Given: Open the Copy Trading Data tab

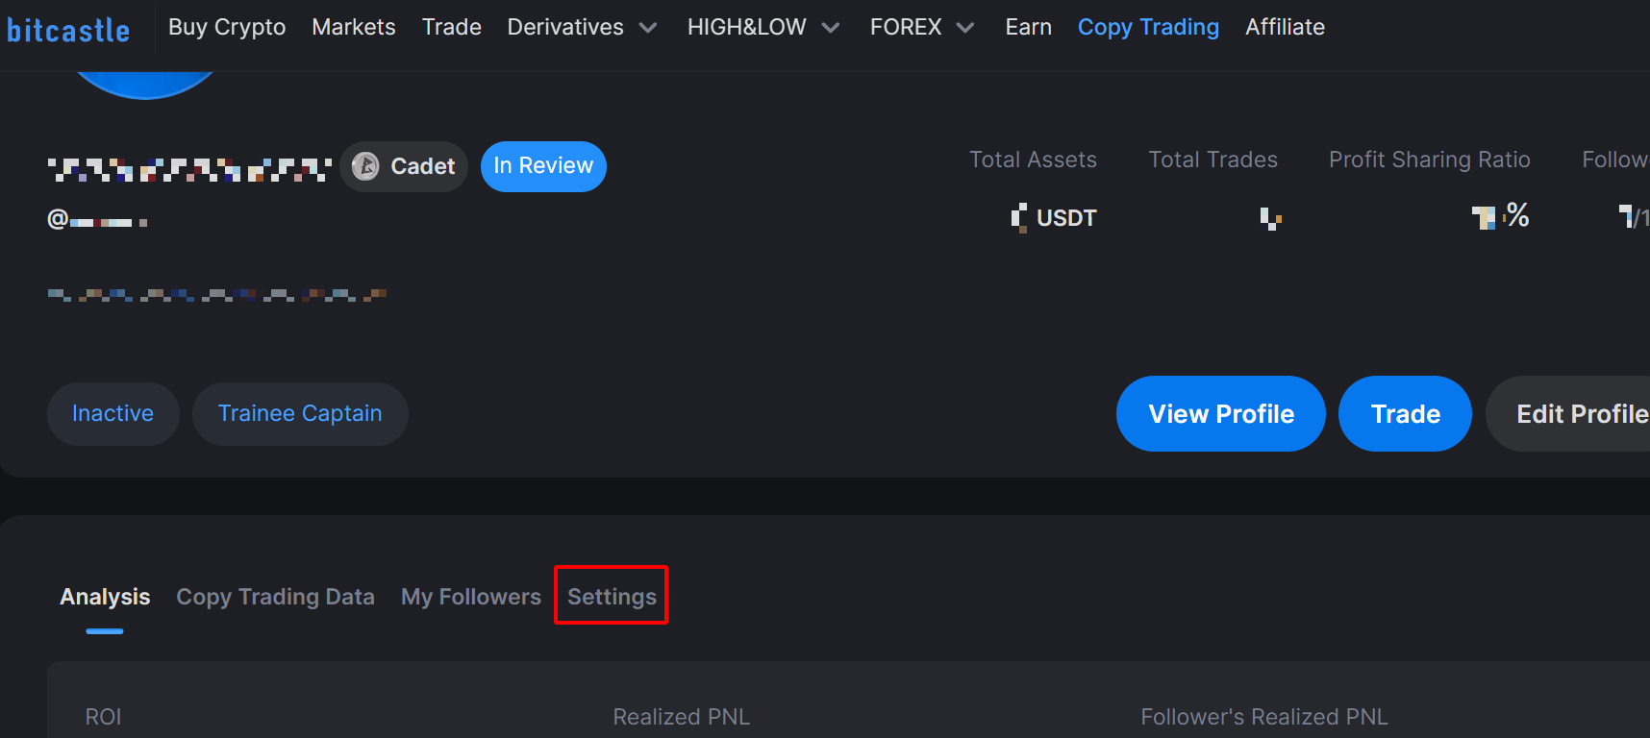Looking at the screenshot, I should (x=275, y=597).
